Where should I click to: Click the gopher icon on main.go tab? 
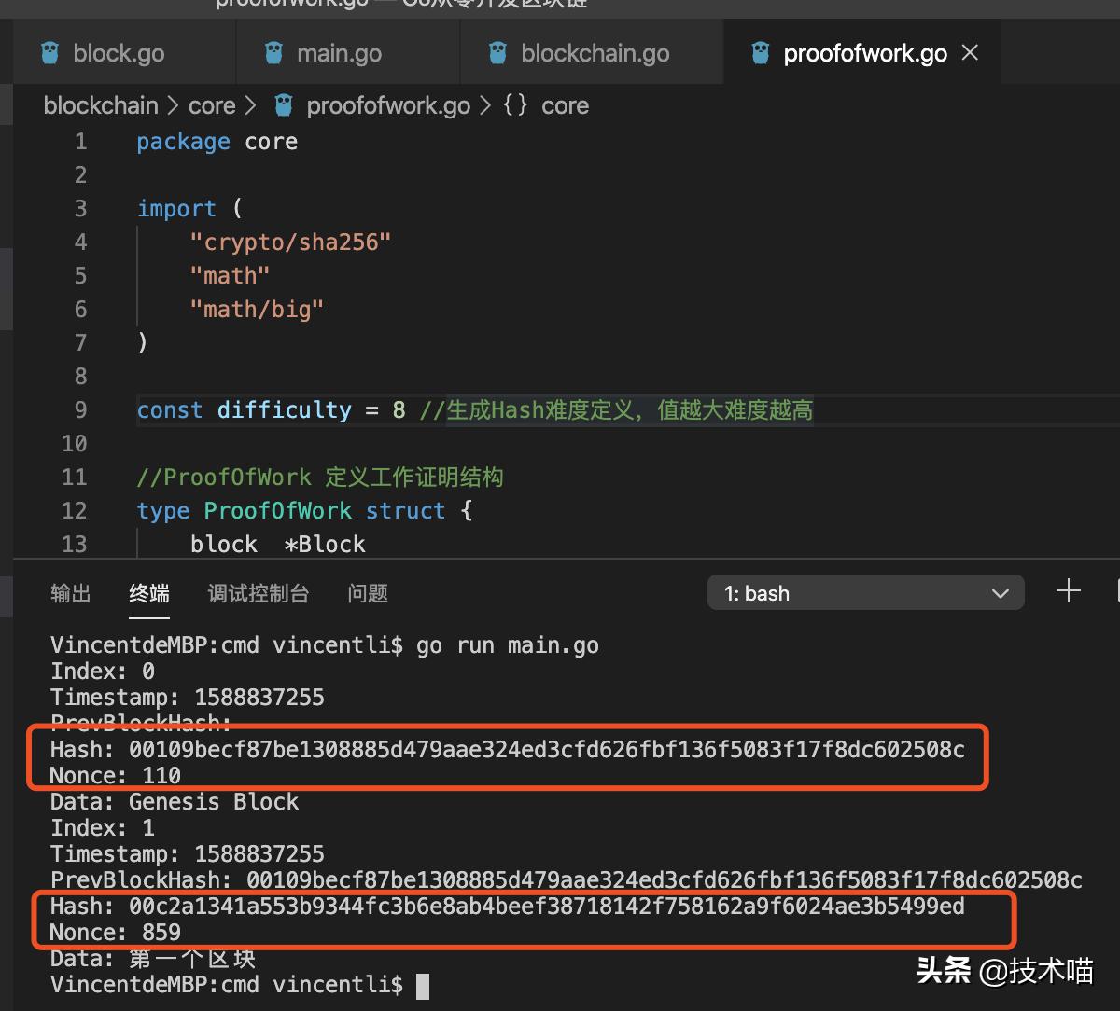273,53
